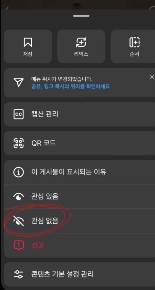Tap the bottom sheet drag handle
Image resolution: width=155 pixels, height=290 pixels.
point(81,16)
